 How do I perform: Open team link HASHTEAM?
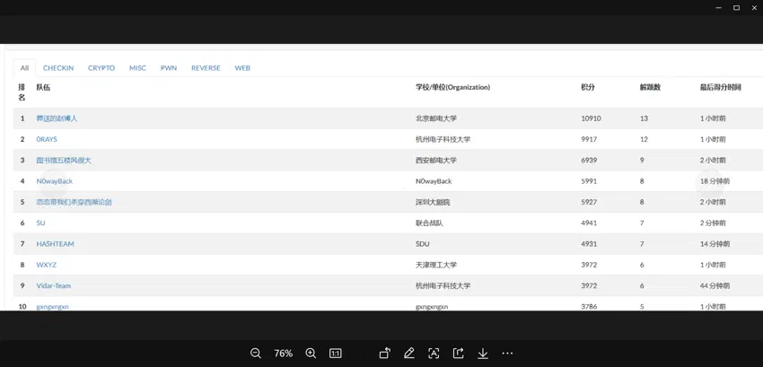(56, 244)
